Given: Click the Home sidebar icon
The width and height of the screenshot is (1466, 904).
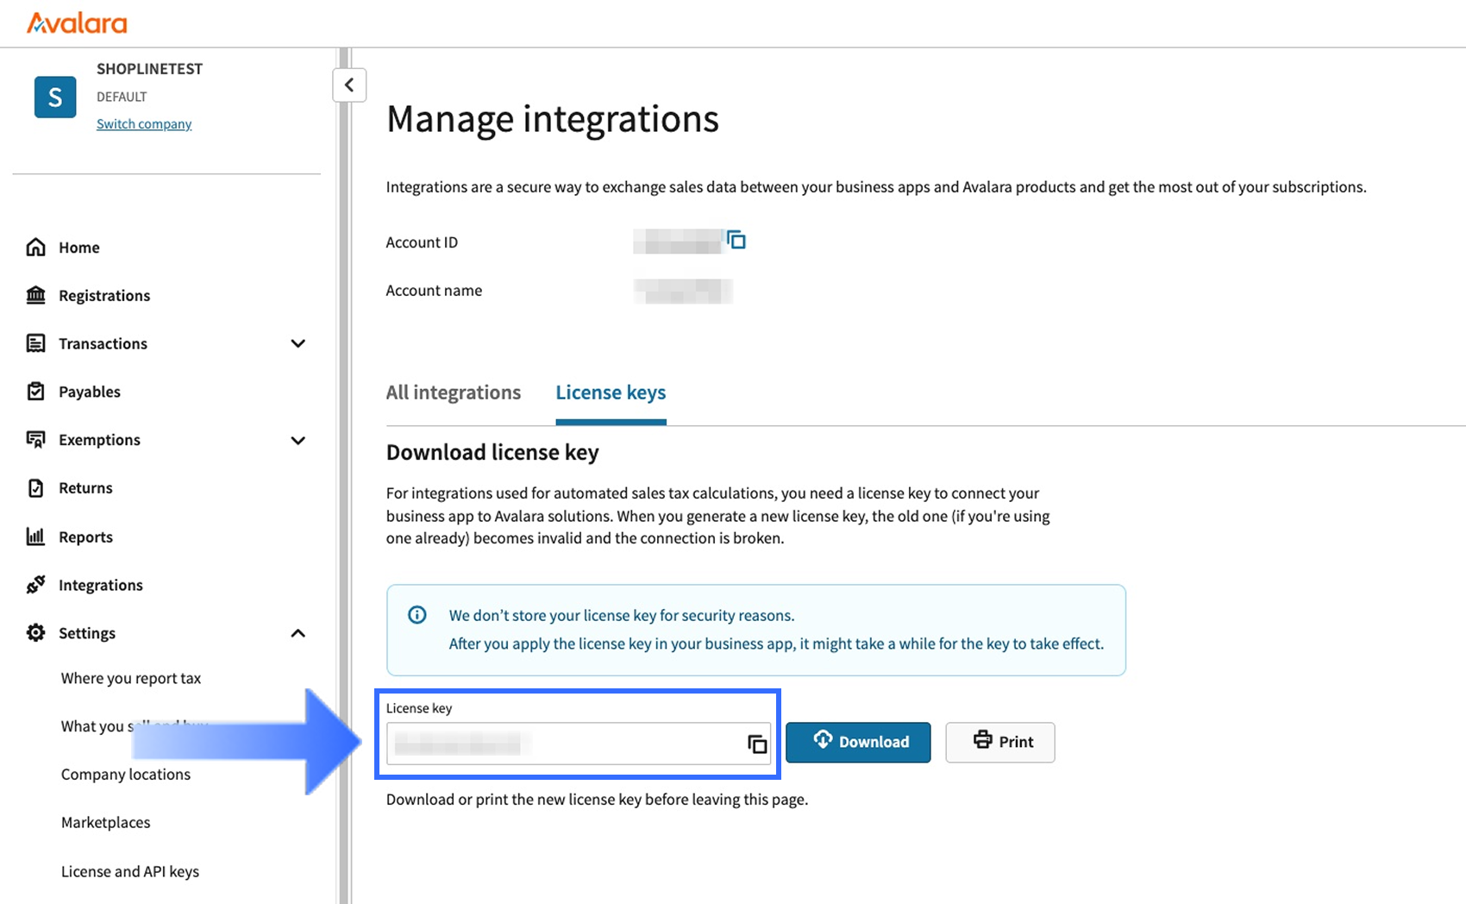Looking at the screenshot, I should pos(35,248).
